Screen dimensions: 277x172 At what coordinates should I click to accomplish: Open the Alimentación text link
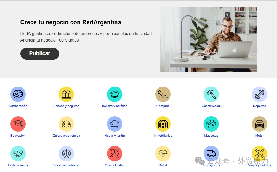click(18, 106)
